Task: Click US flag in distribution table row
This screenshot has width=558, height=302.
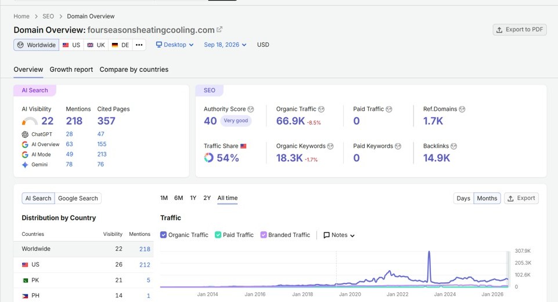Action: 25,265
